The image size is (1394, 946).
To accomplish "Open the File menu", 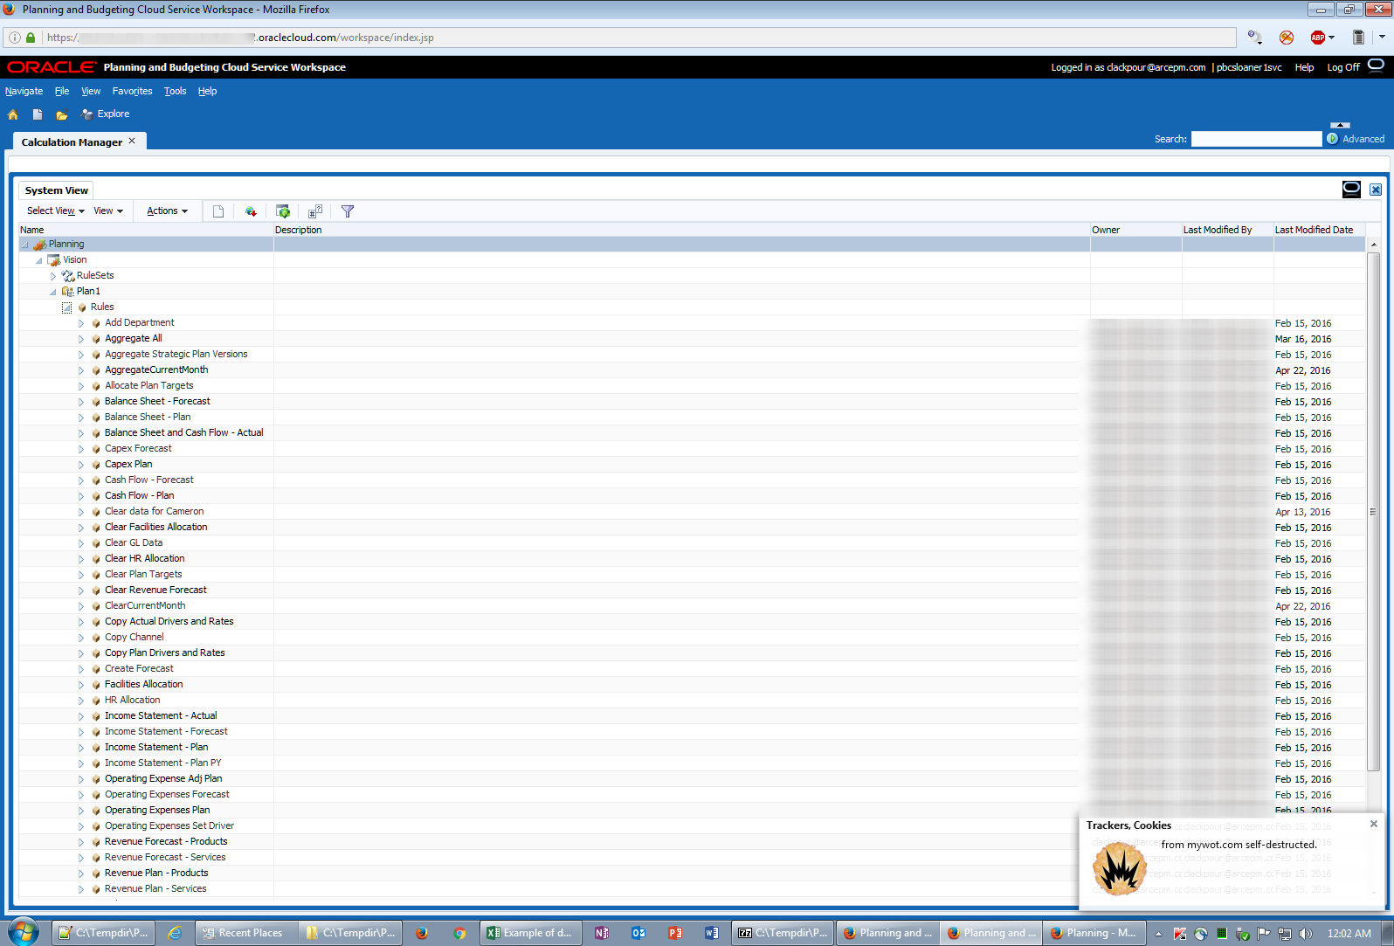I will pyautogui.click(x=62, y=91).
